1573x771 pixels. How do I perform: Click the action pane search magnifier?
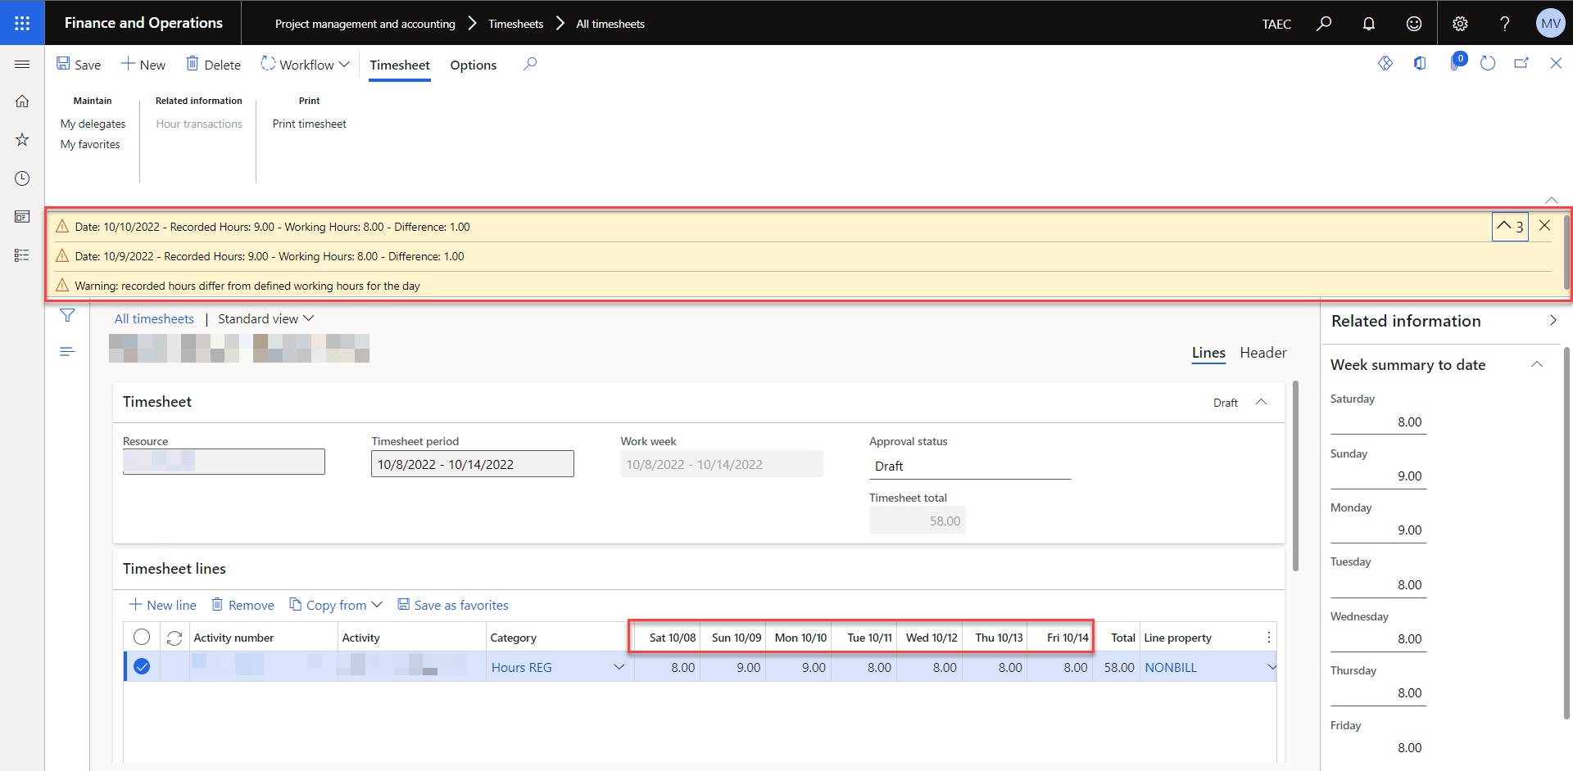tap(530, 64)
